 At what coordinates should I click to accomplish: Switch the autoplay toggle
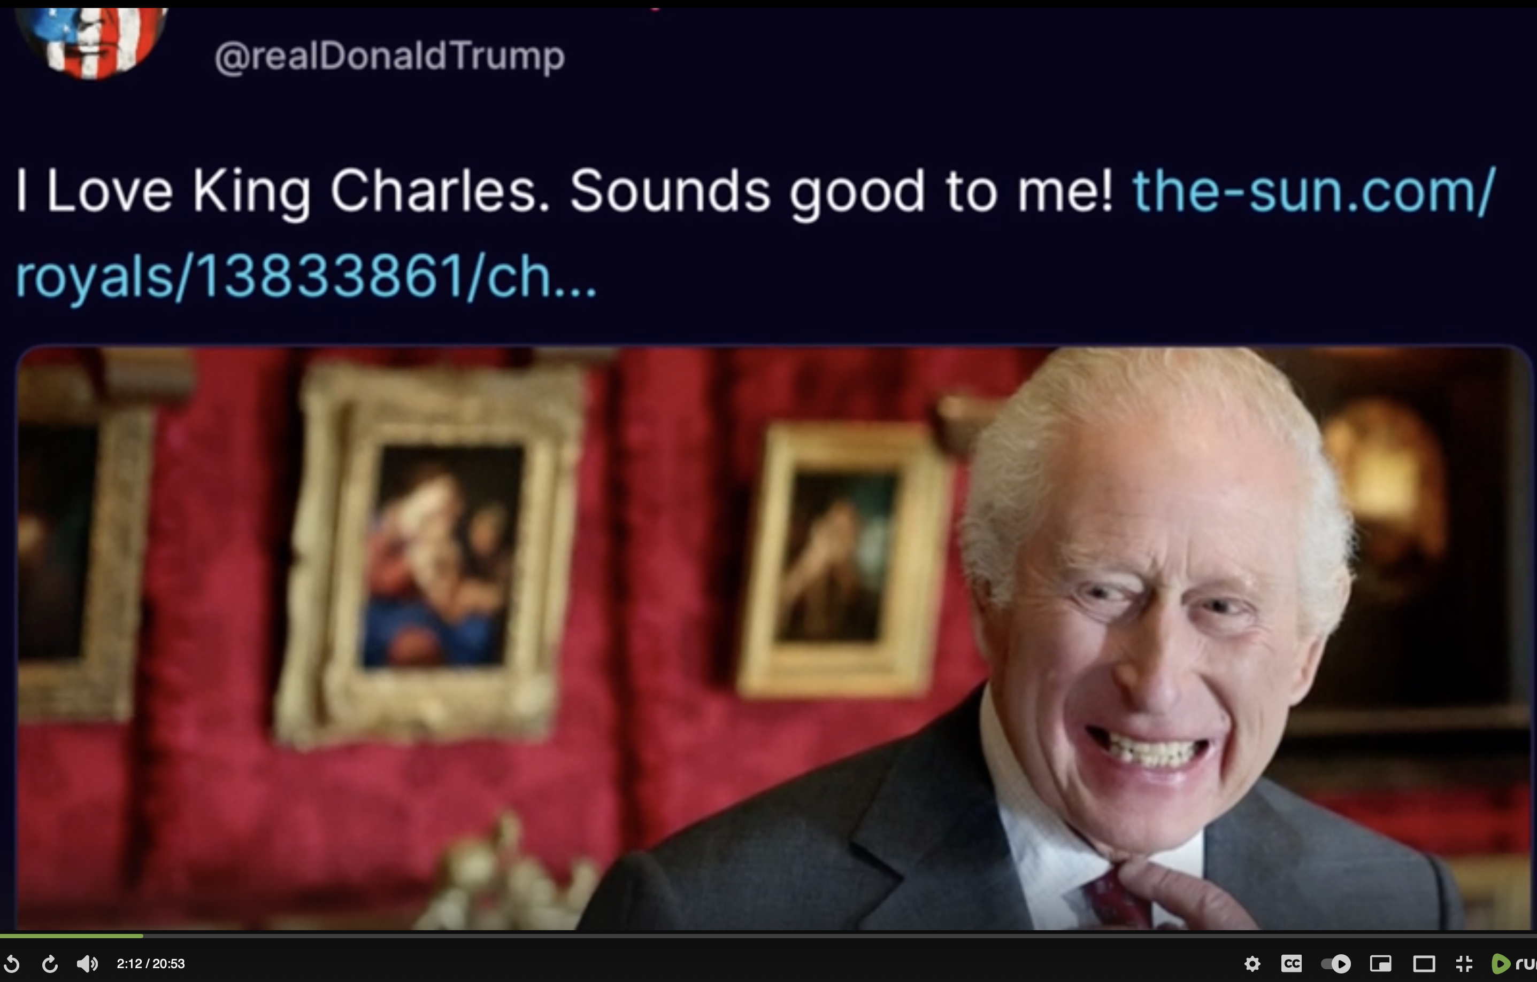tap(1336, 963)
